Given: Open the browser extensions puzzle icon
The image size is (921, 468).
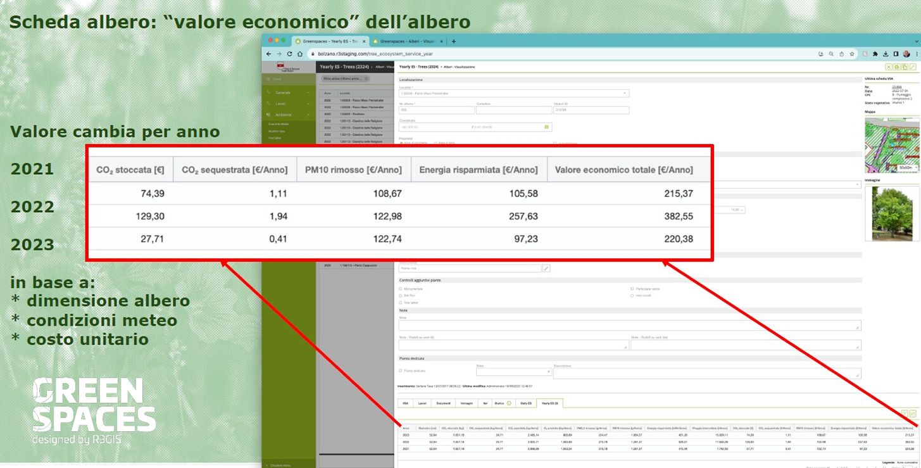Looking at the screenshot, I should click(x=875, y=54).
